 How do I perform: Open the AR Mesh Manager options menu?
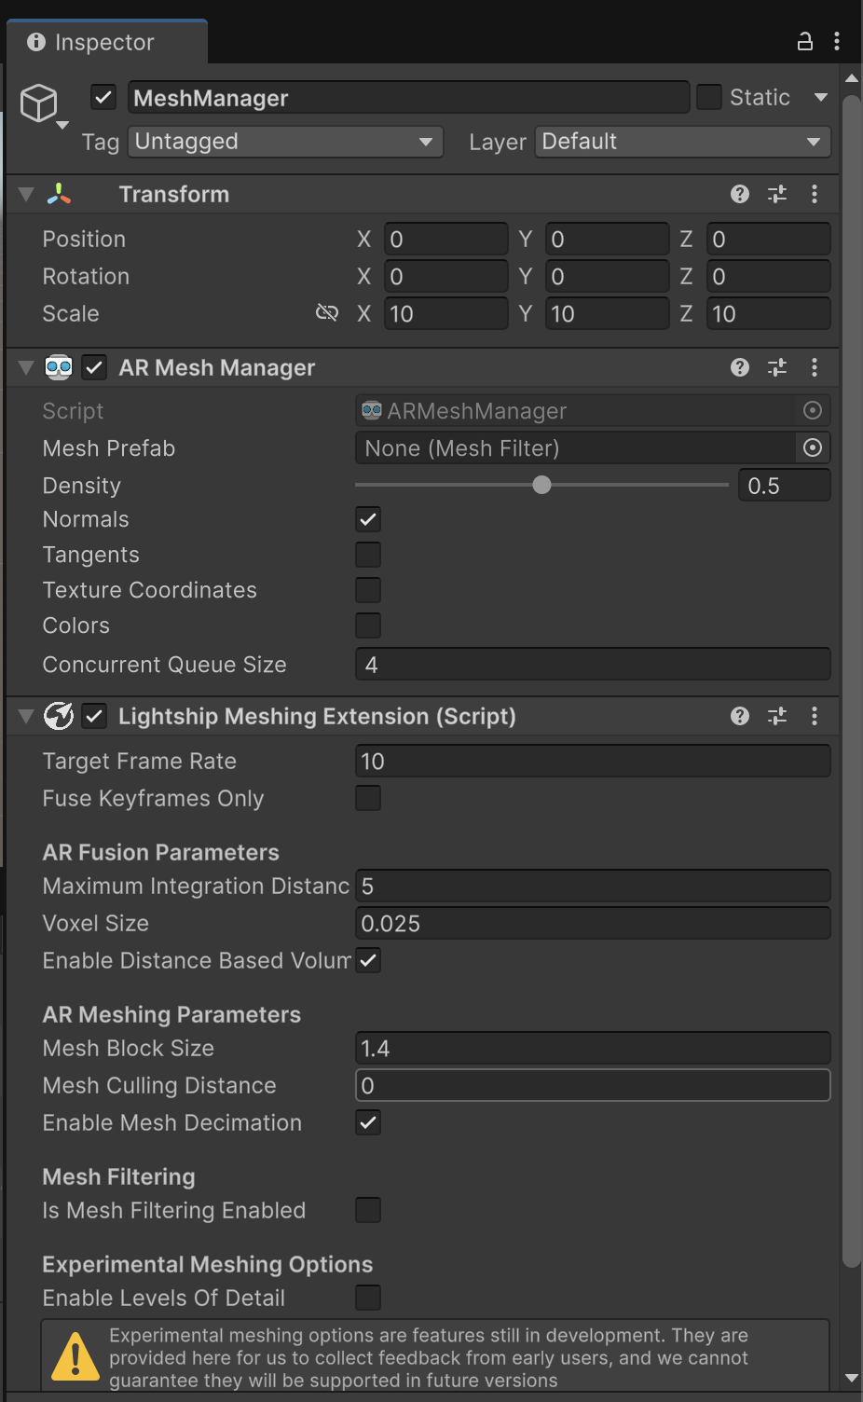815,367
